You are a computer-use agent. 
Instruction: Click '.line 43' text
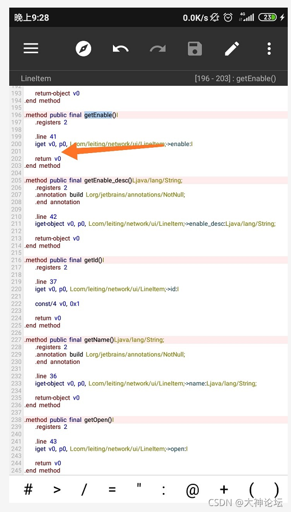pos(46,441)
